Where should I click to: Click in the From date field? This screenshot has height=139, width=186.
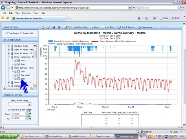click(18, 114)
